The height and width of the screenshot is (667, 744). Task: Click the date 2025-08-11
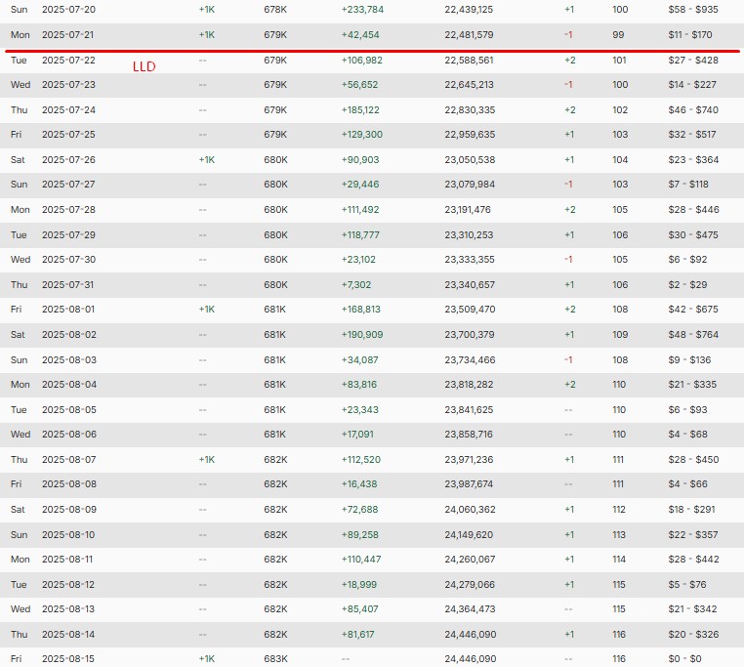coord(67,560)
